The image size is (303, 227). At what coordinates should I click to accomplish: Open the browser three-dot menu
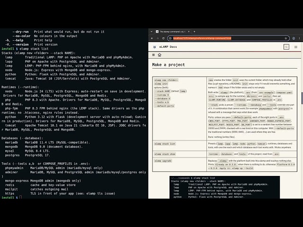tap(299, 38)
